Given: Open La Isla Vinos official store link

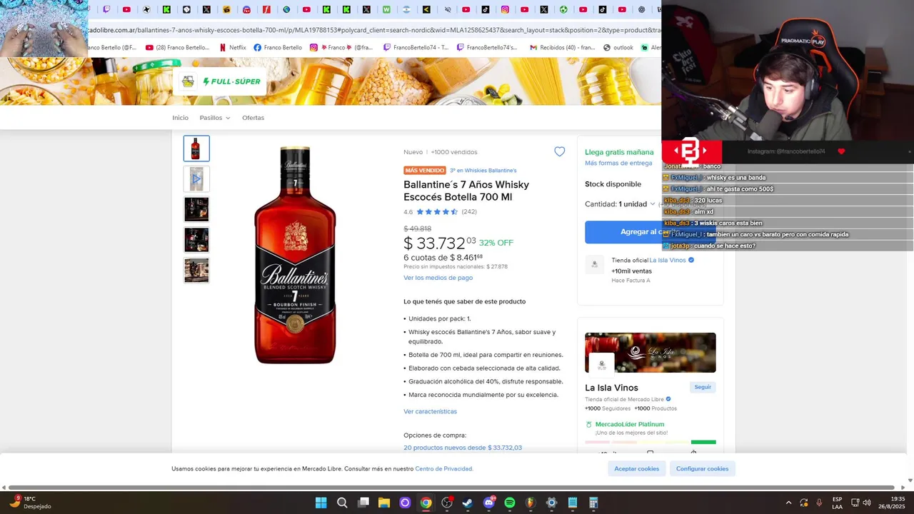Looking at the screenshot, I should [667, 261].
